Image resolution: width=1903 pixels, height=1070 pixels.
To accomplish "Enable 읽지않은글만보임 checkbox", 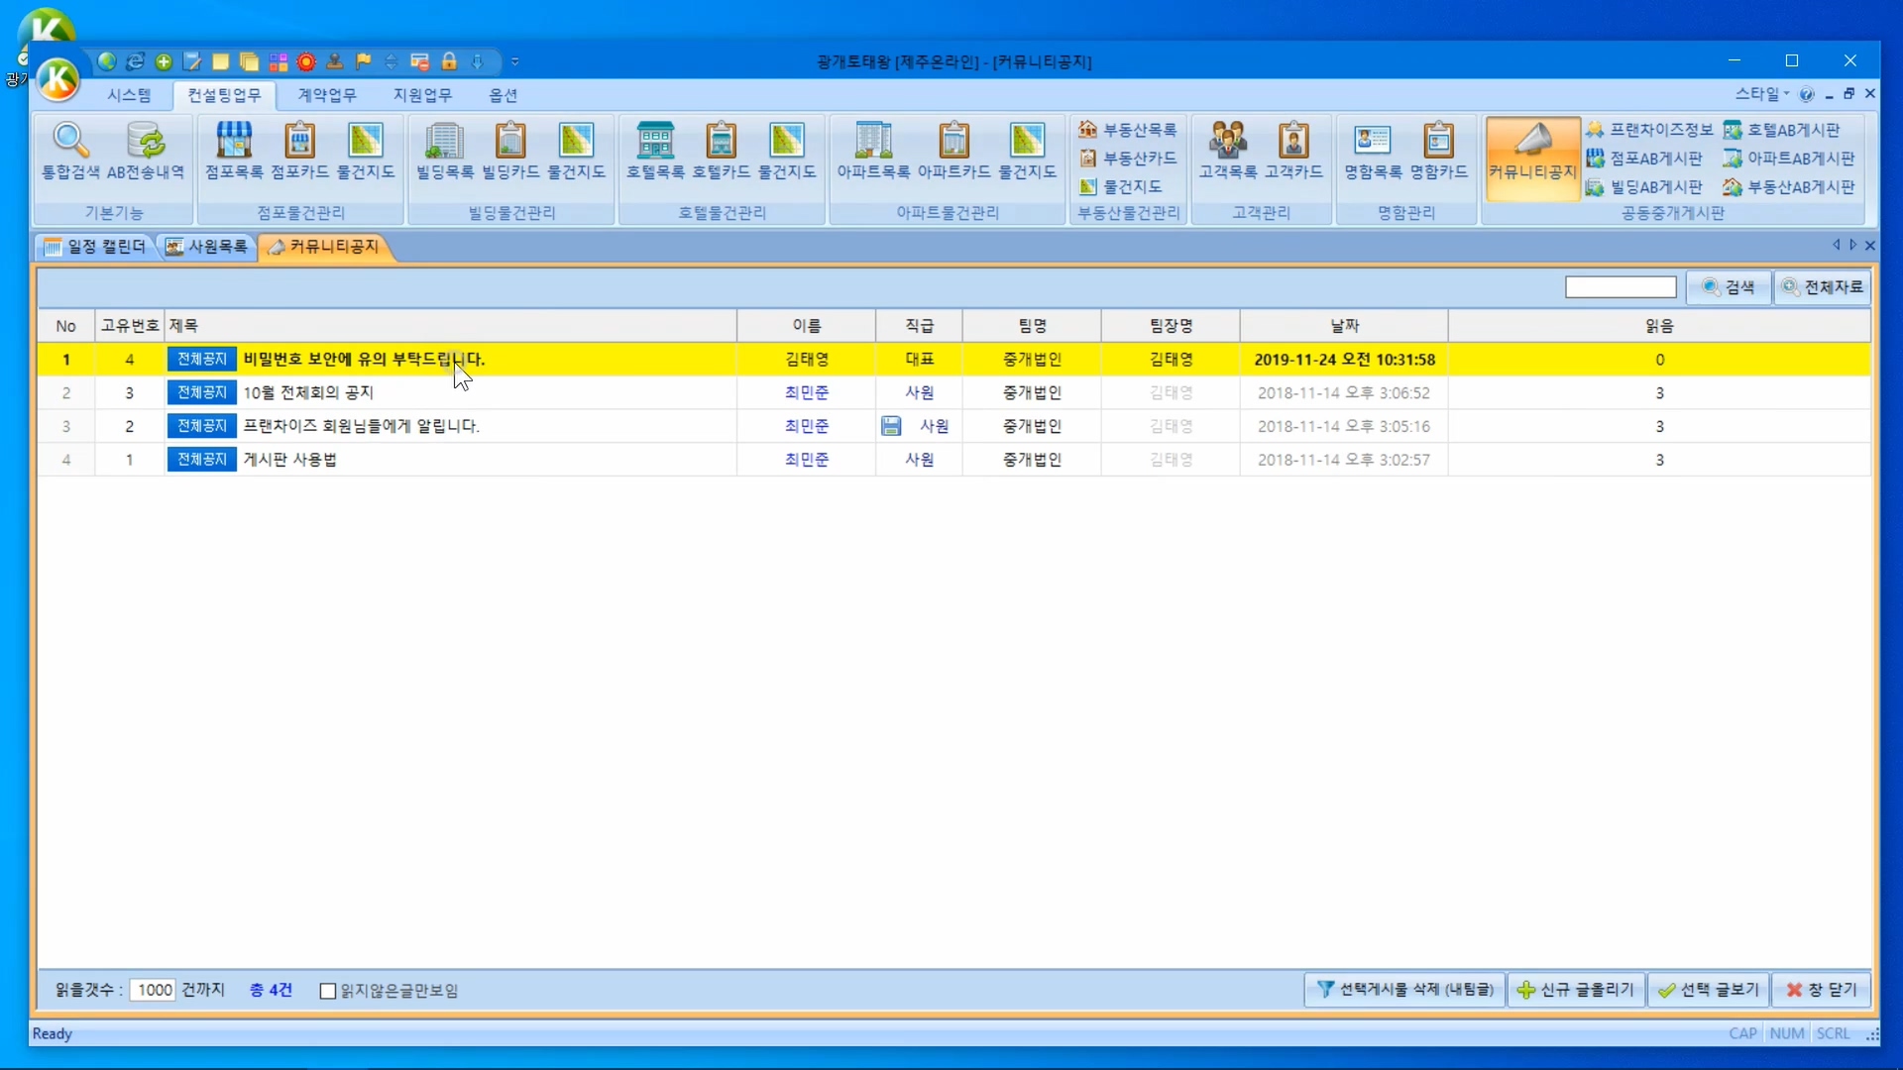I will pos(328,991).
